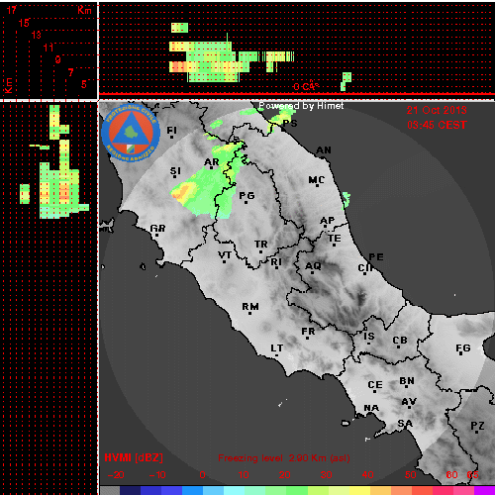This screenshot has width=495, height=495.
Task: Click the Protezione Civile Abruzzo logo
Action: tap(131, 133)
